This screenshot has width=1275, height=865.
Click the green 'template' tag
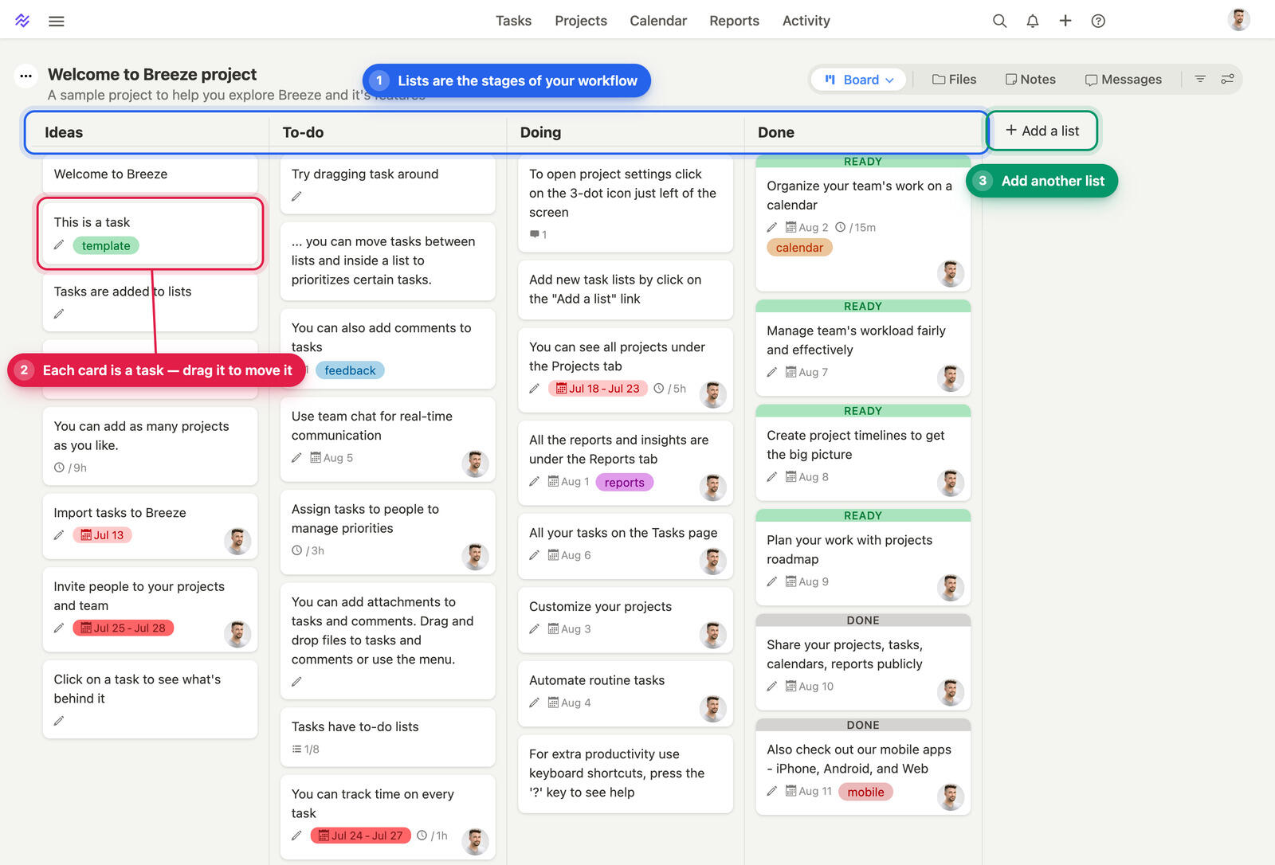(106, 245)
